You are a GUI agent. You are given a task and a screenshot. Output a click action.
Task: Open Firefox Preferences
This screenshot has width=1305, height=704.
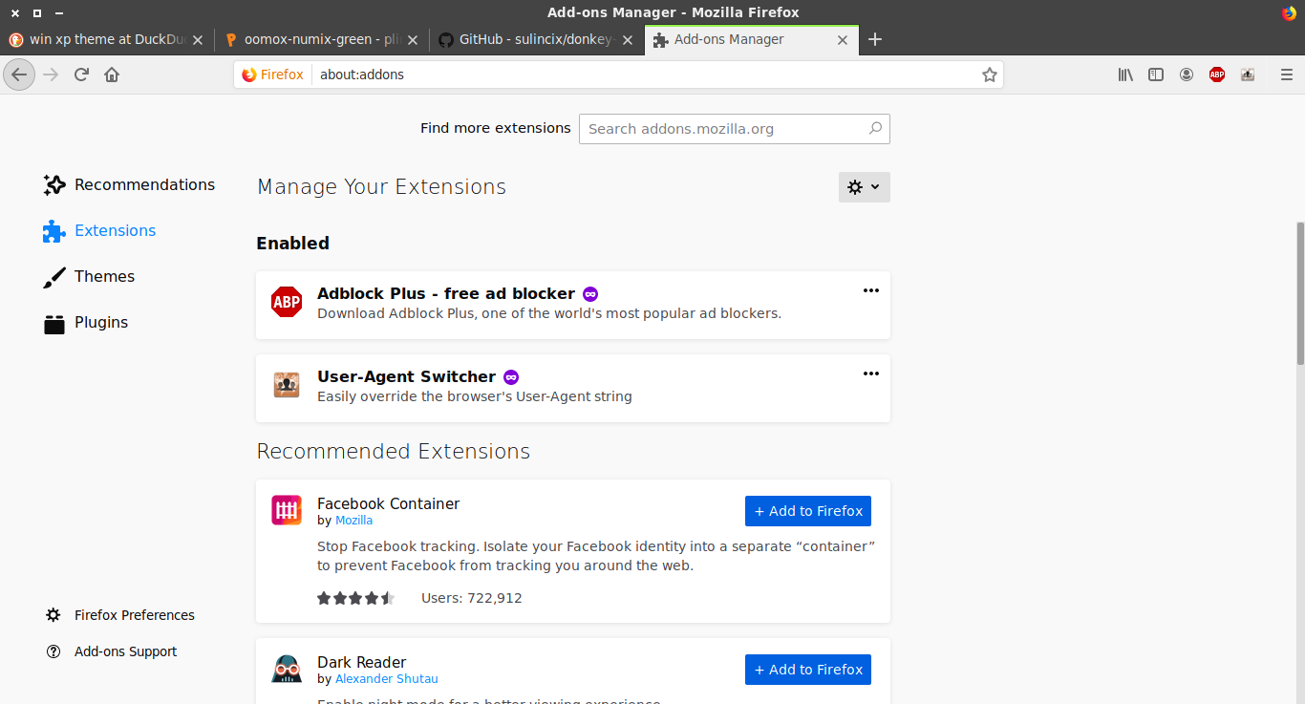point(120,615)
